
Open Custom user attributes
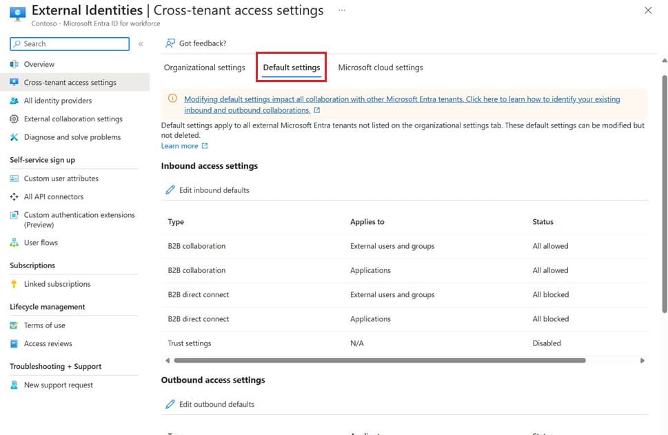point(61,179)
